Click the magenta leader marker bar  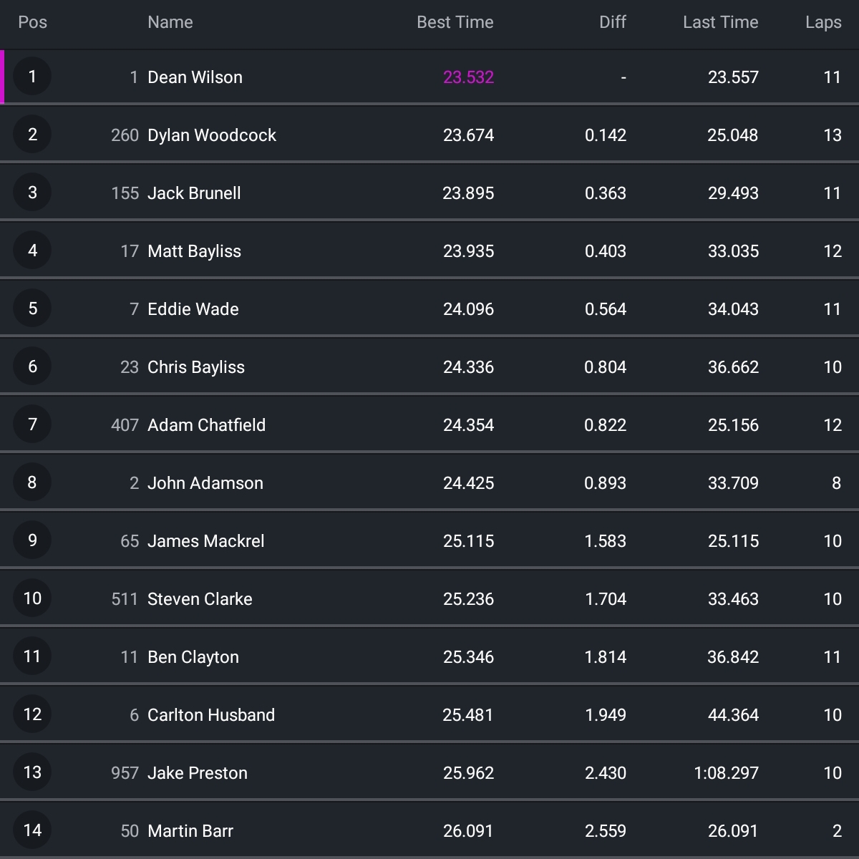(x=2, y=77)
